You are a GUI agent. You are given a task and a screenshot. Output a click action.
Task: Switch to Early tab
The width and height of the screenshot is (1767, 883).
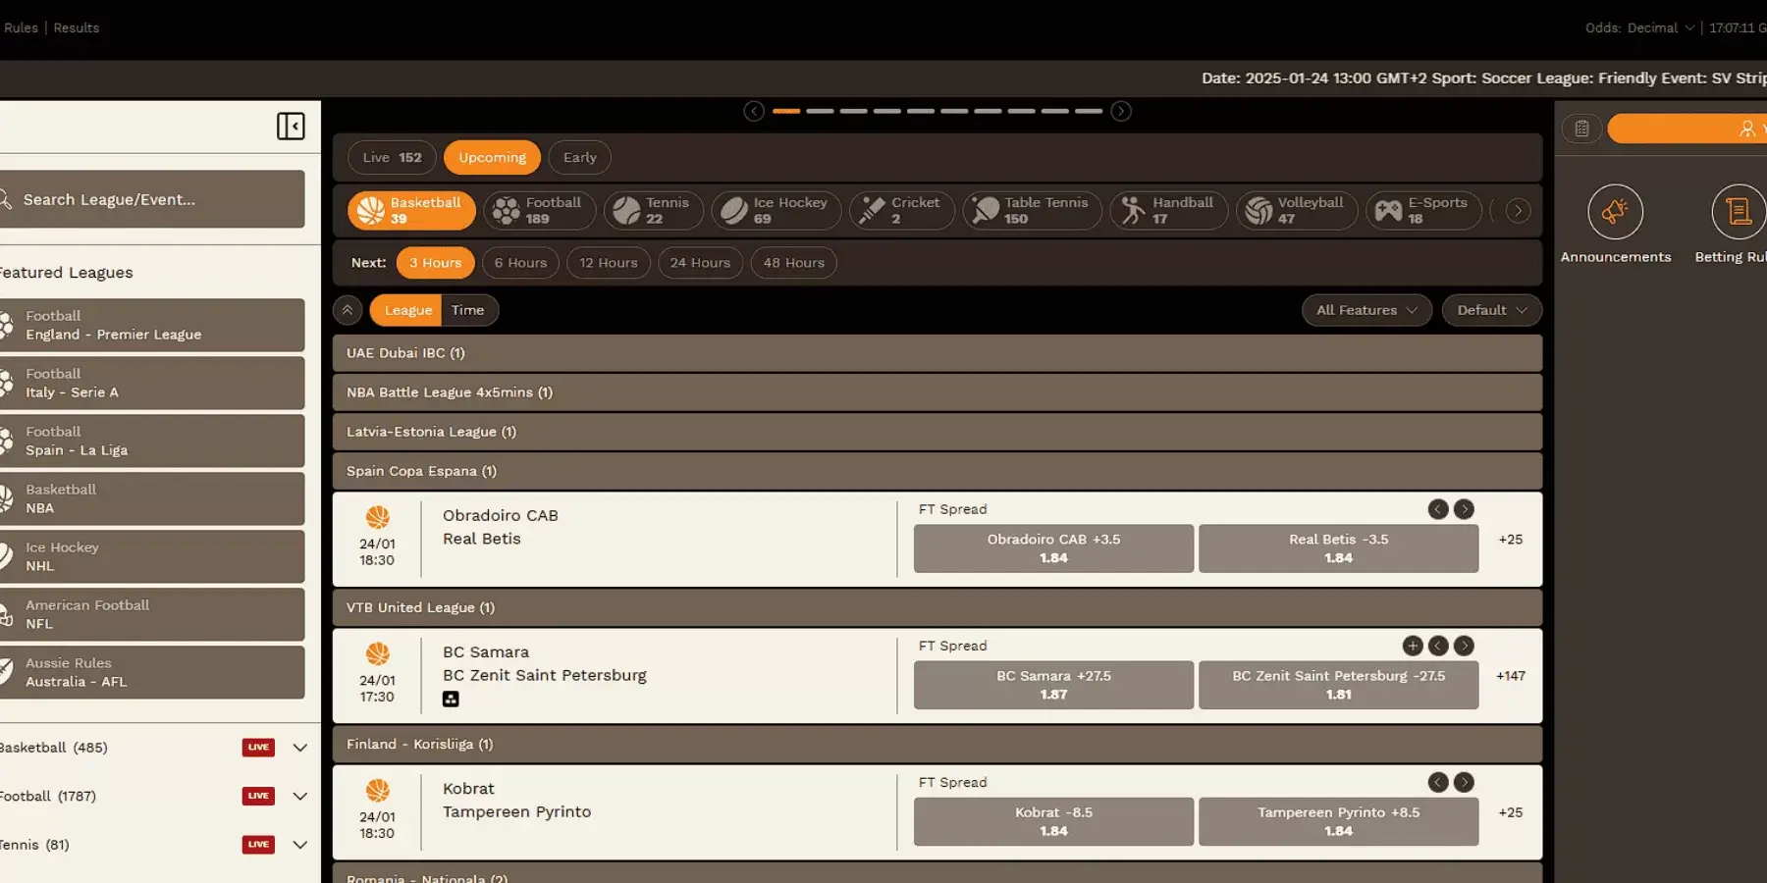[x=579, y=157]
